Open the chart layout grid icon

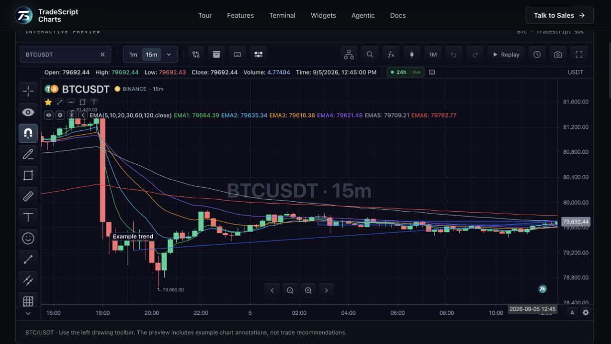pos(259,55)
